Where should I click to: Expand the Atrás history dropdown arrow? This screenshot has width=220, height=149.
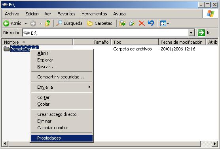[26, 23]
